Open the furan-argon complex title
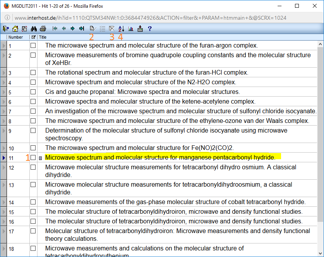This screenshot has height=257, width=324. pyautogui.click(x=152, y=46)
